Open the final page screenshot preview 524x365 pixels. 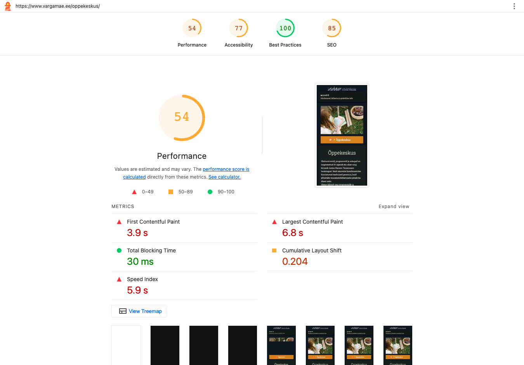[342, 135]
